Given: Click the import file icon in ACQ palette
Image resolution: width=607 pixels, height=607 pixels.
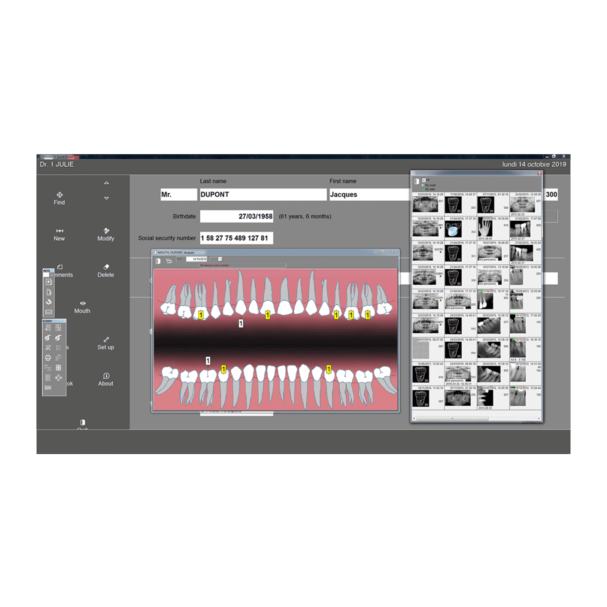Looking at the screenshot, I should coord(49,292).
